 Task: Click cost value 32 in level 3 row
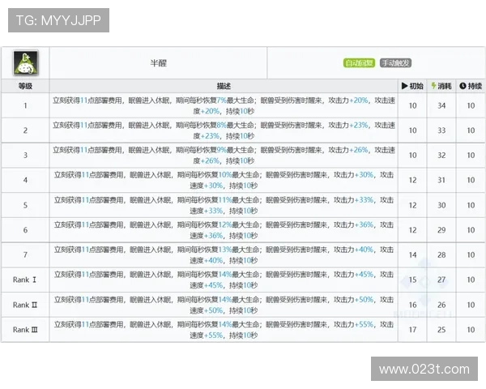coord(441,155)
